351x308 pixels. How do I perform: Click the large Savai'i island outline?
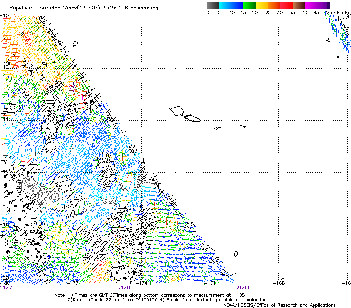click(x=176, y=111)
